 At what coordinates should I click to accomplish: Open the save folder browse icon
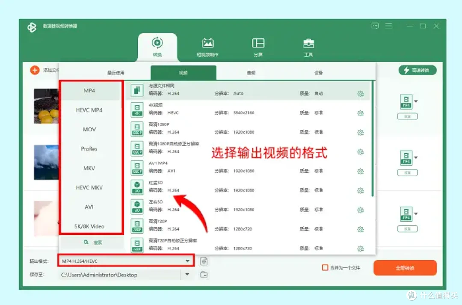[x=204, y=275]
